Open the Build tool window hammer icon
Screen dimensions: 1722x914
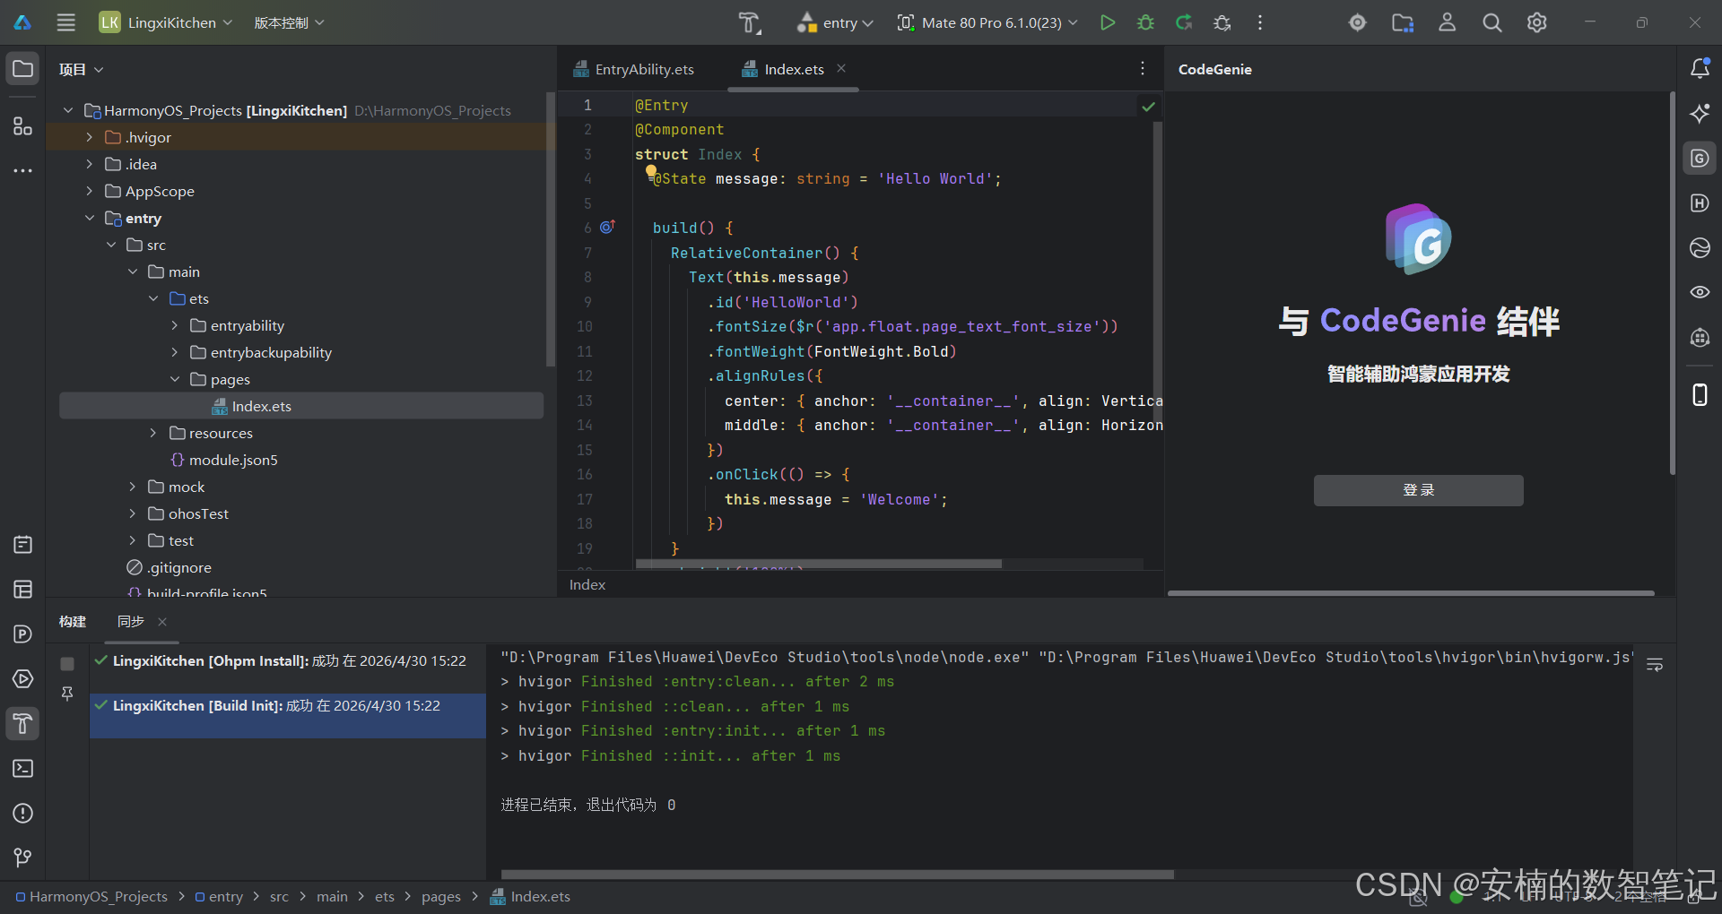(22, 723)
